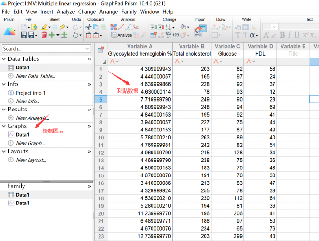Viewport: 319px width, 241px height.
Task: Collapse the Data Tables section
Action: 4,59
